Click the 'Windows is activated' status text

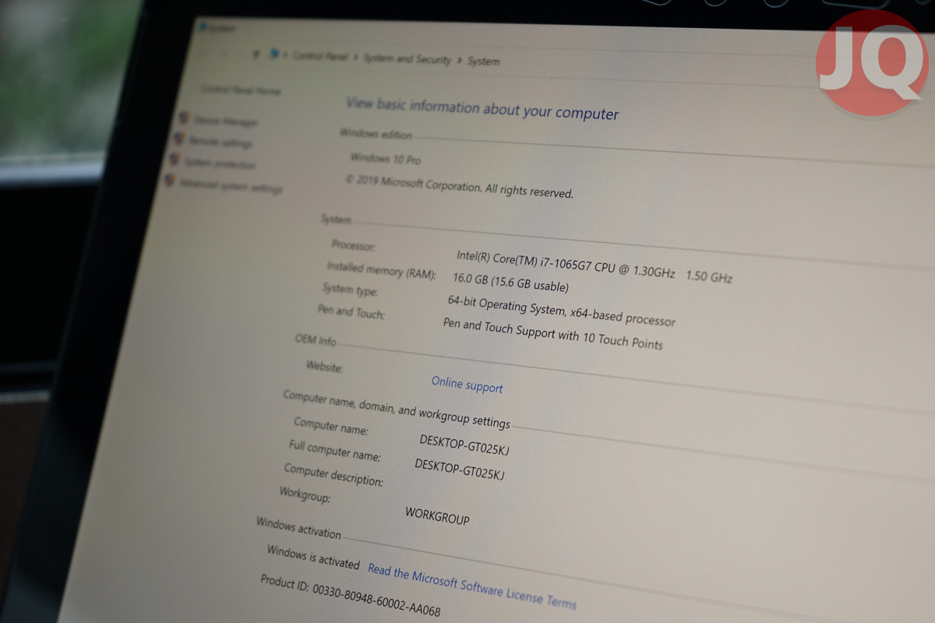pos(313,557)
